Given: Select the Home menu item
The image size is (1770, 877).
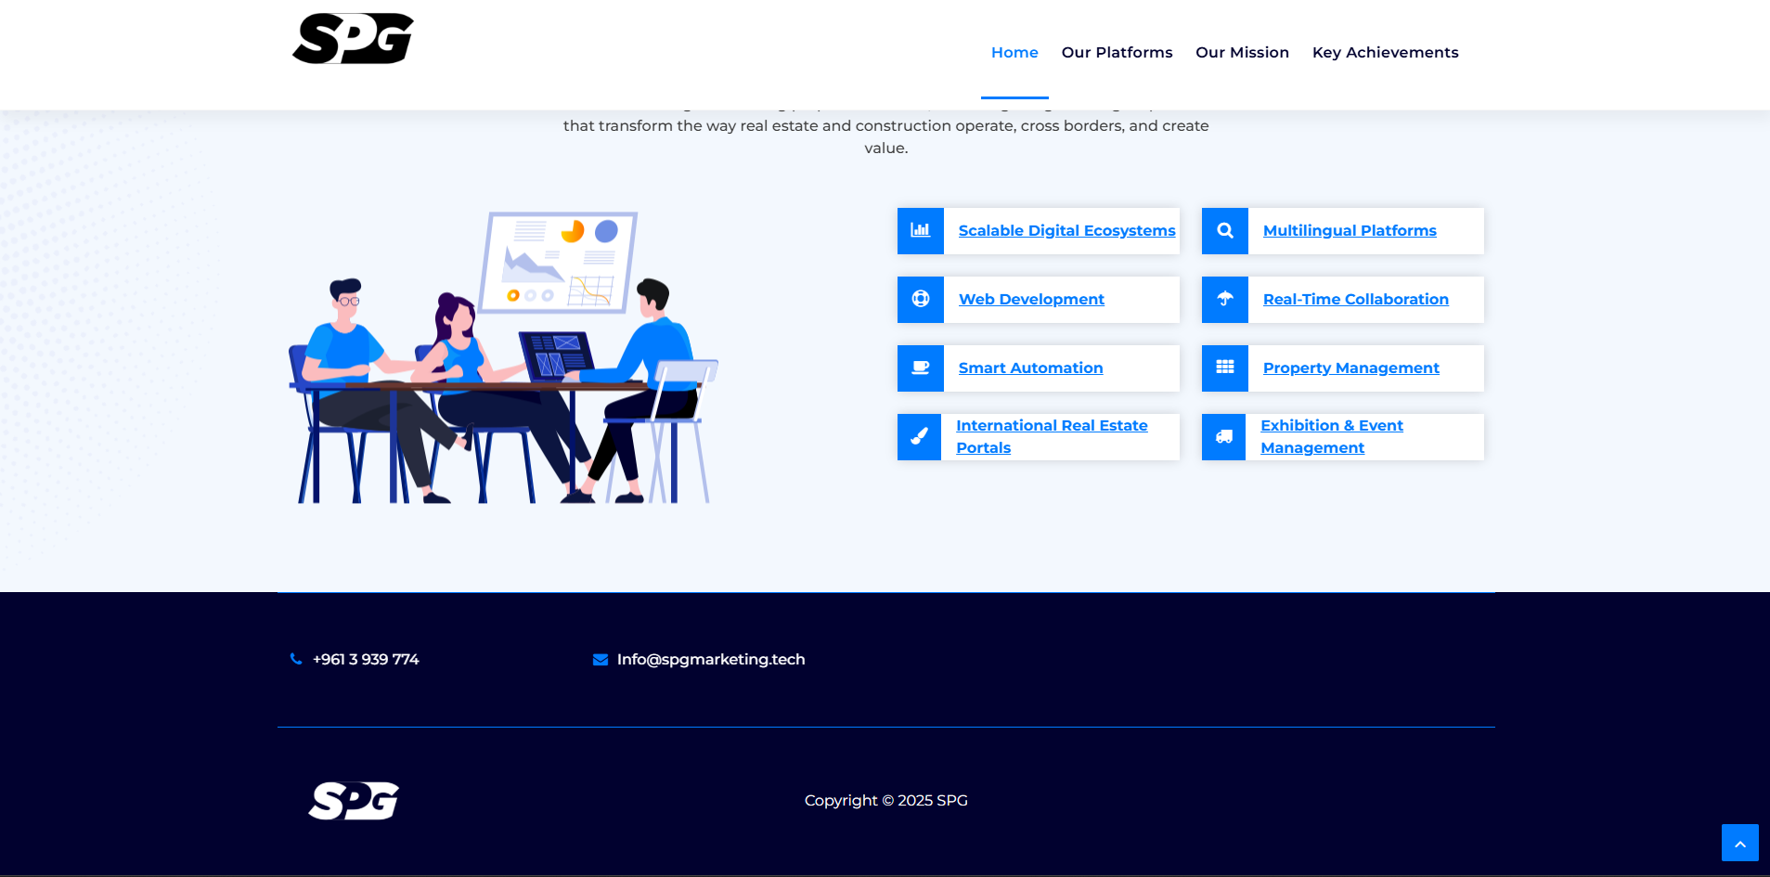Looking at the screenshot, I should pos(1014,52).
